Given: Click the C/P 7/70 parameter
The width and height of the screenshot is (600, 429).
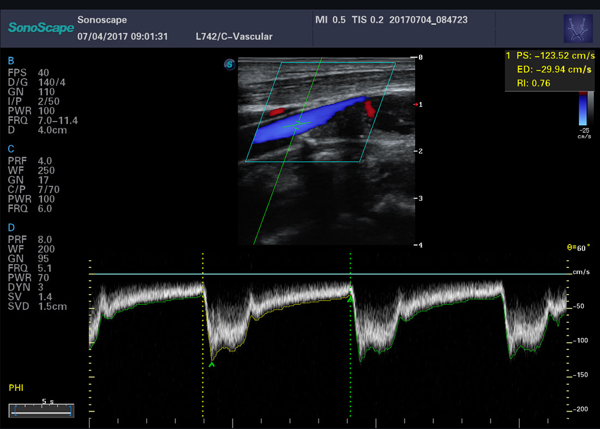Looking at the screenshot, I should (x=34, y=189).
